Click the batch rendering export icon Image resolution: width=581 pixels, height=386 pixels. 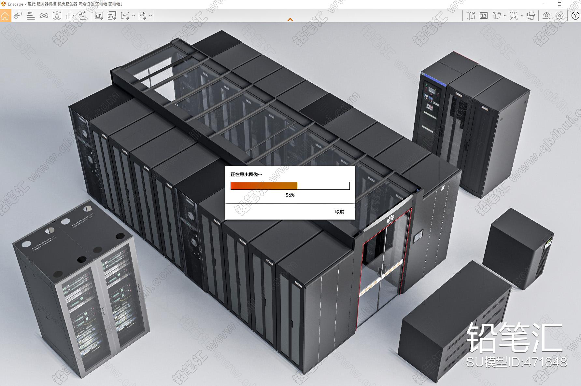point(112,16)
